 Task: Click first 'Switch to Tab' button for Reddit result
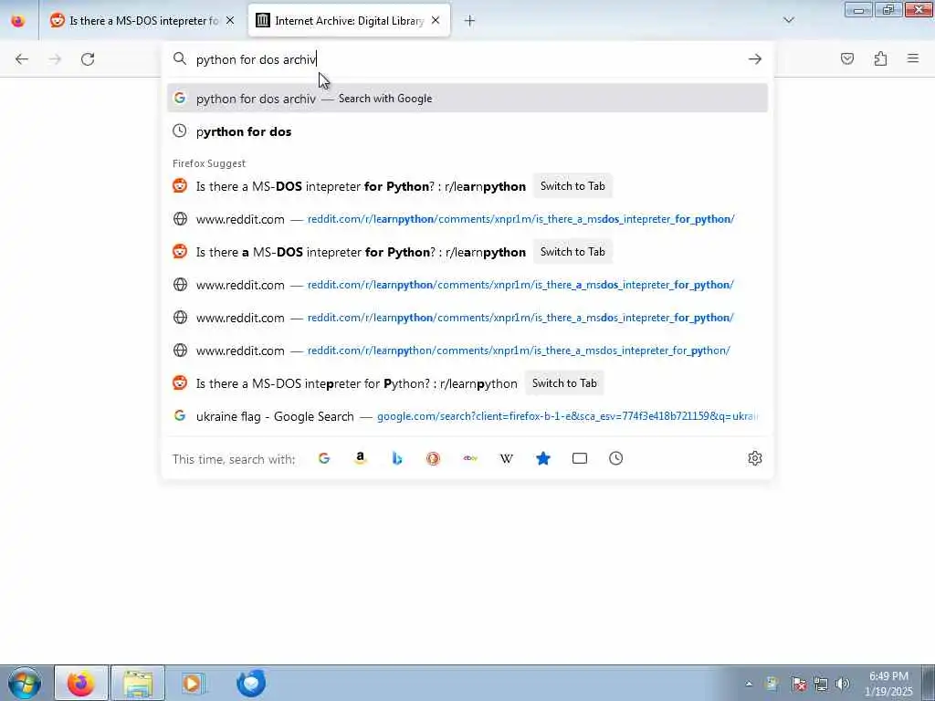click(x=573, y=186)
